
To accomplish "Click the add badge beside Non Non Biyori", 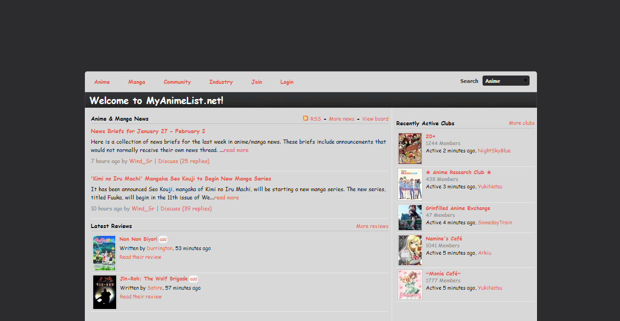I will (163, 239).
